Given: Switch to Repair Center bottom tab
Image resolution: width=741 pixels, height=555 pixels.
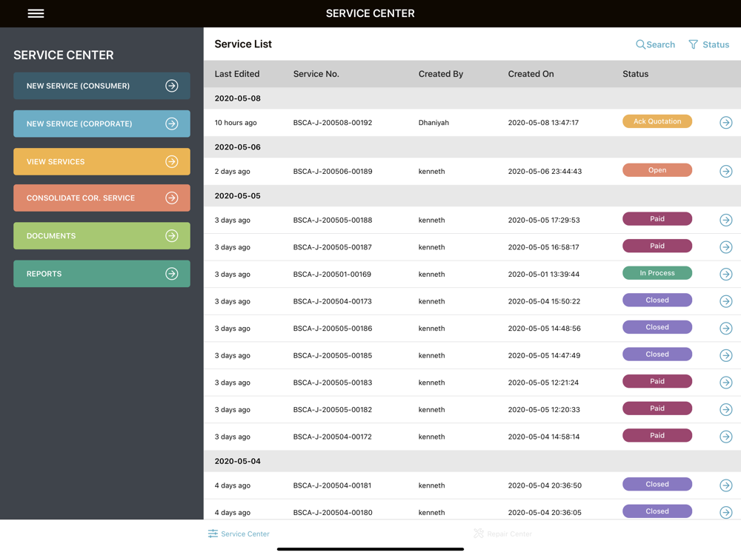Looking at the screenshot, I should pyautogui.click(x=502, y=534).
